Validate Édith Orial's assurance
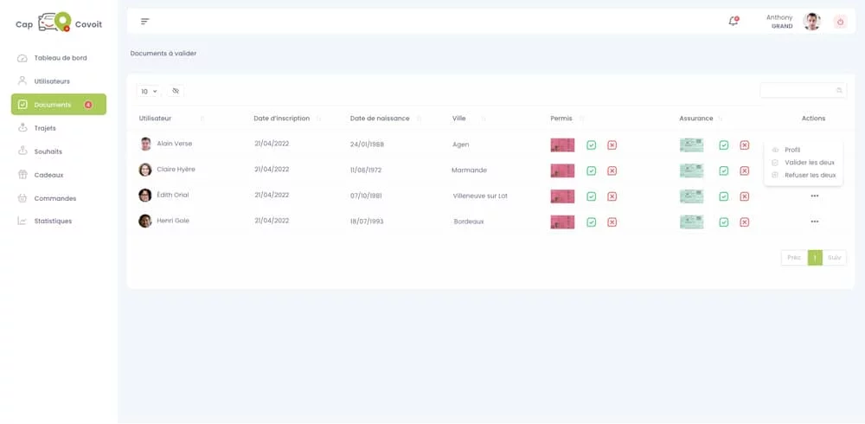The width and height of the screenshot is (865, 424). [x=724, y=196]
